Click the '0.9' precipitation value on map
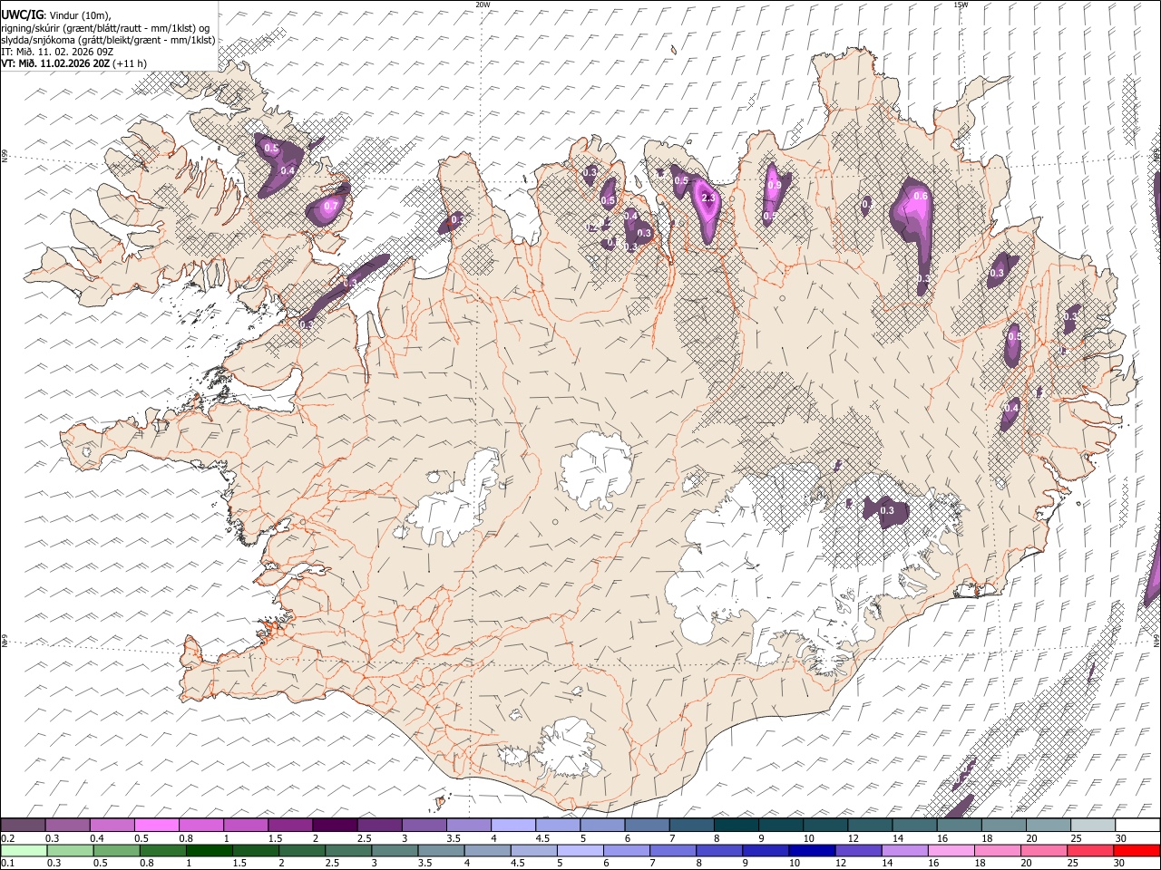The image size is (1161, 870). click(x=774, y=185)
